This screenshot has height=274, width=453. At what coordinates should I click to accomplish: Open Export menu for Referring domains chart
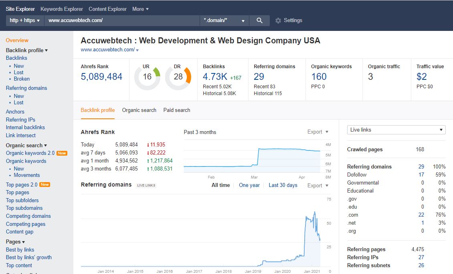pyautogui.click(x=318, y=186)
